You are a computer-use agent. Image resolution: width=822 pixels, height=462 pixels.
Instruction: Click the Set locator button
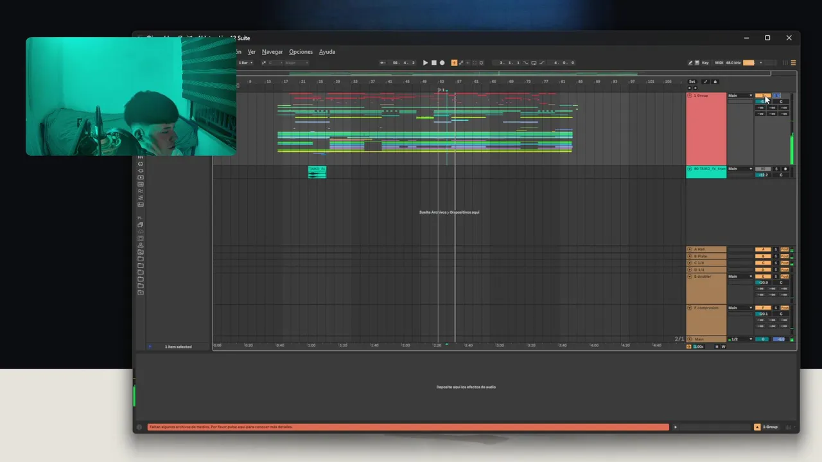coord(692,81)
